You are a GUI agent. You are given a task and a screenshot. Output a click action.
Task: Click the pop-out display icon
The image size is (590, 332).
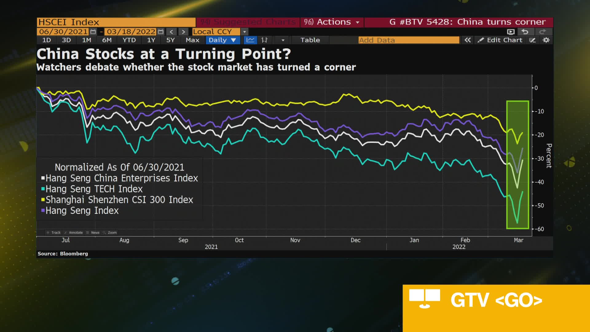tap(511, 32)
